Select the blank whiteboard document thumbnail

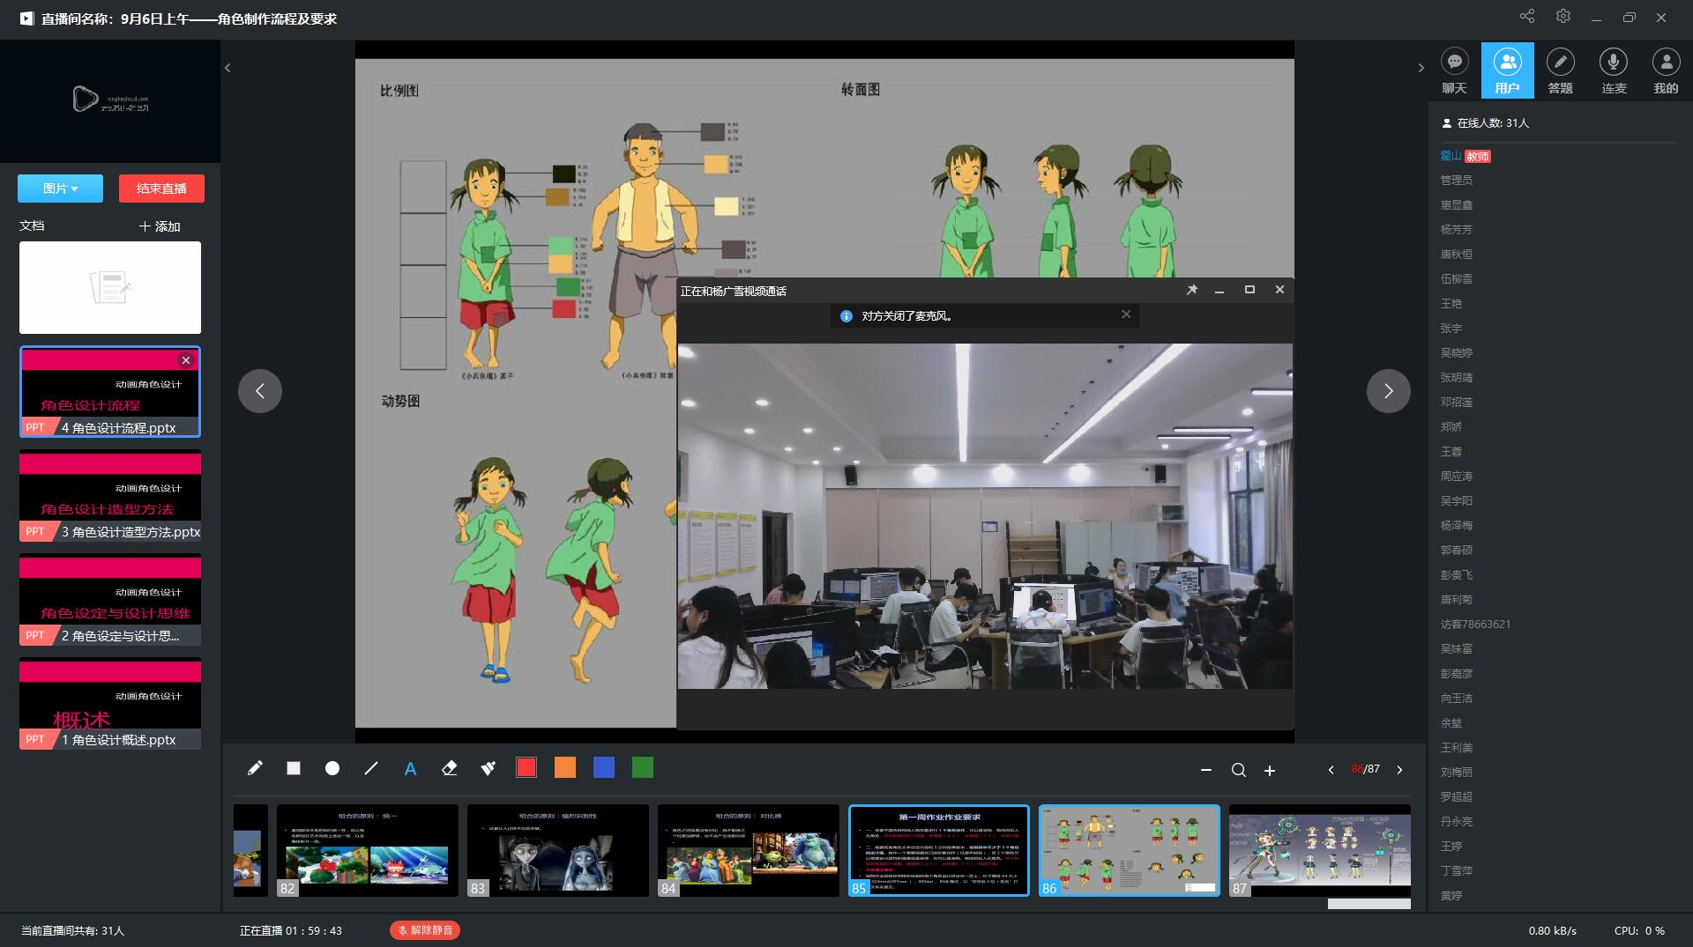click(110, 288)
